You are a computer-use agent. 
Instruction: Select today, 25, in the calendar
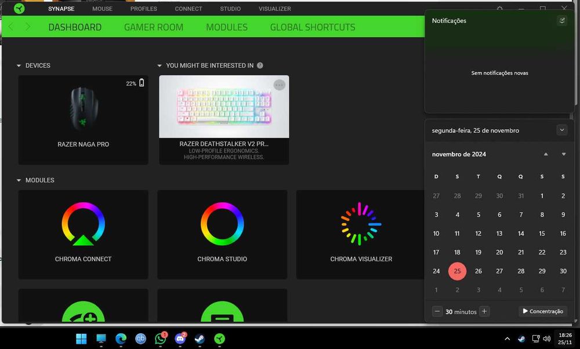[x=457, y=271]
